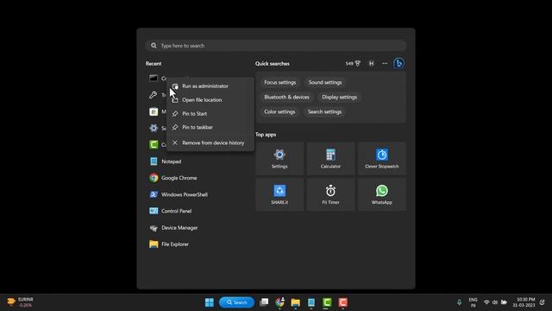
Task: Click Color settings quick search
Action: click(x=279, y=111)
